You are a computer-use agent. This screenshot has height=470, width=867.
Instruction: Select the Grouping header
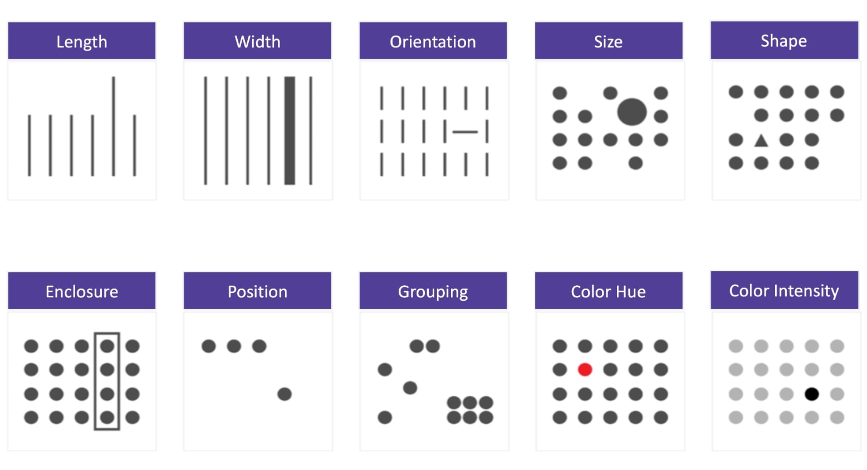pyautogui.click(x=433, y=291)
